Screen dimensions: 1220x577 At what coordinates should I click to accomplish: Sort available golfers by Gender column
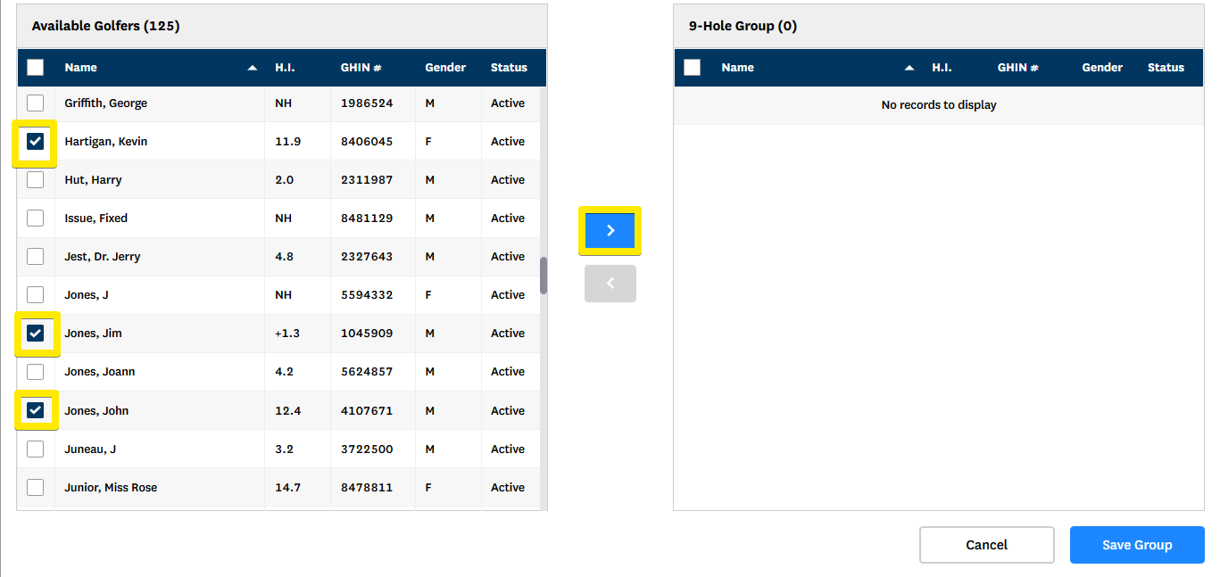coord(445,68)
